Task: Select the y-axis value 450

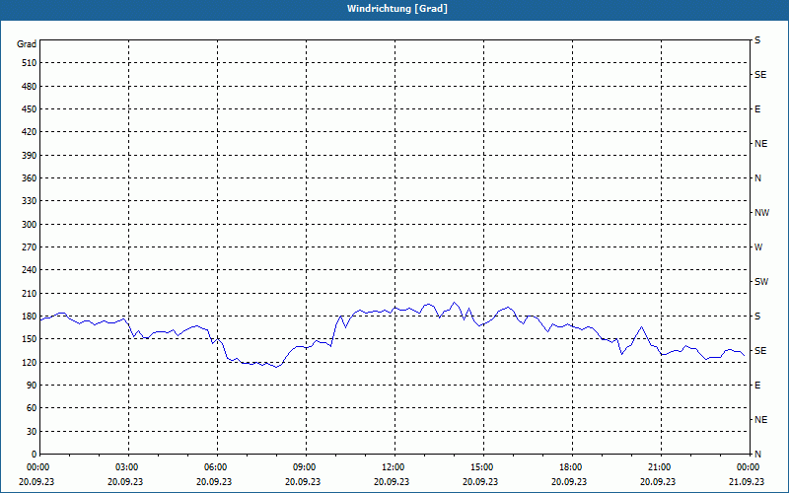Action: [x=30, y=109]
